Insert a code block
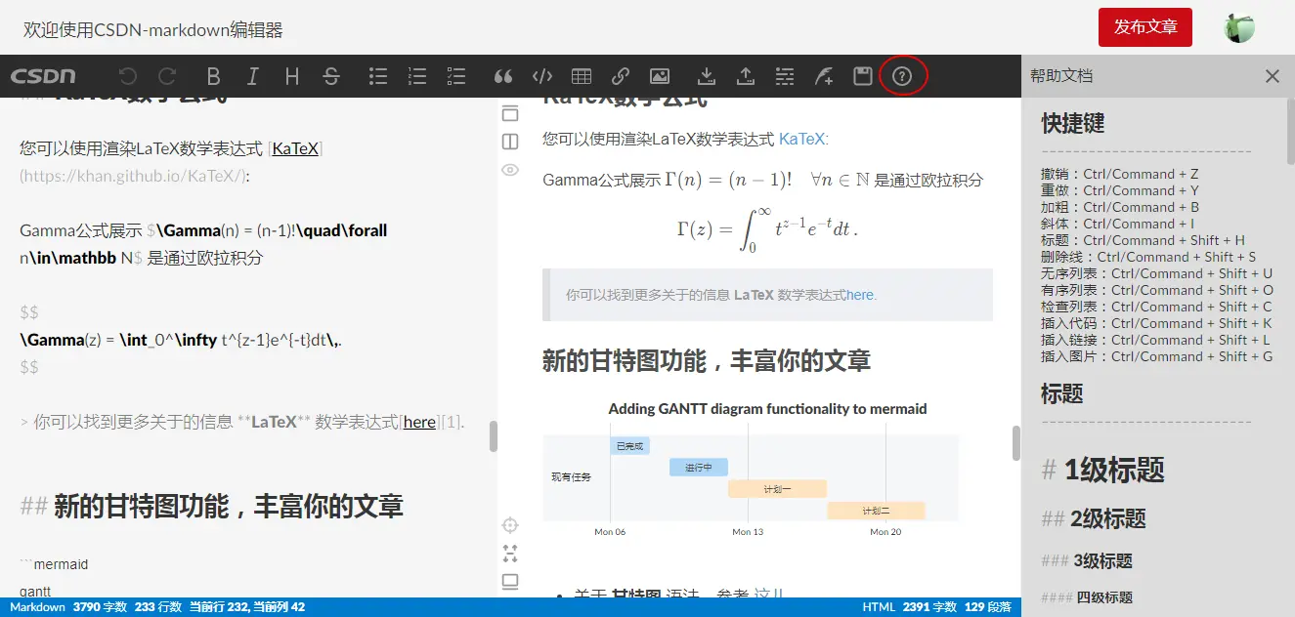Viewport: 1295px width, 617px height. (x=542, y=76)
